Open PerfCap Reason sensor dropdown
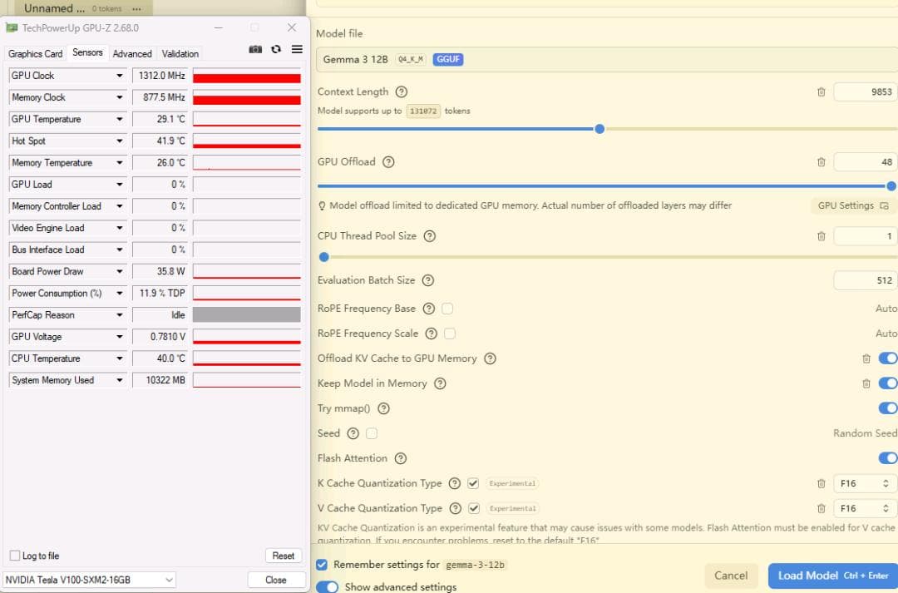 (120, 315)
